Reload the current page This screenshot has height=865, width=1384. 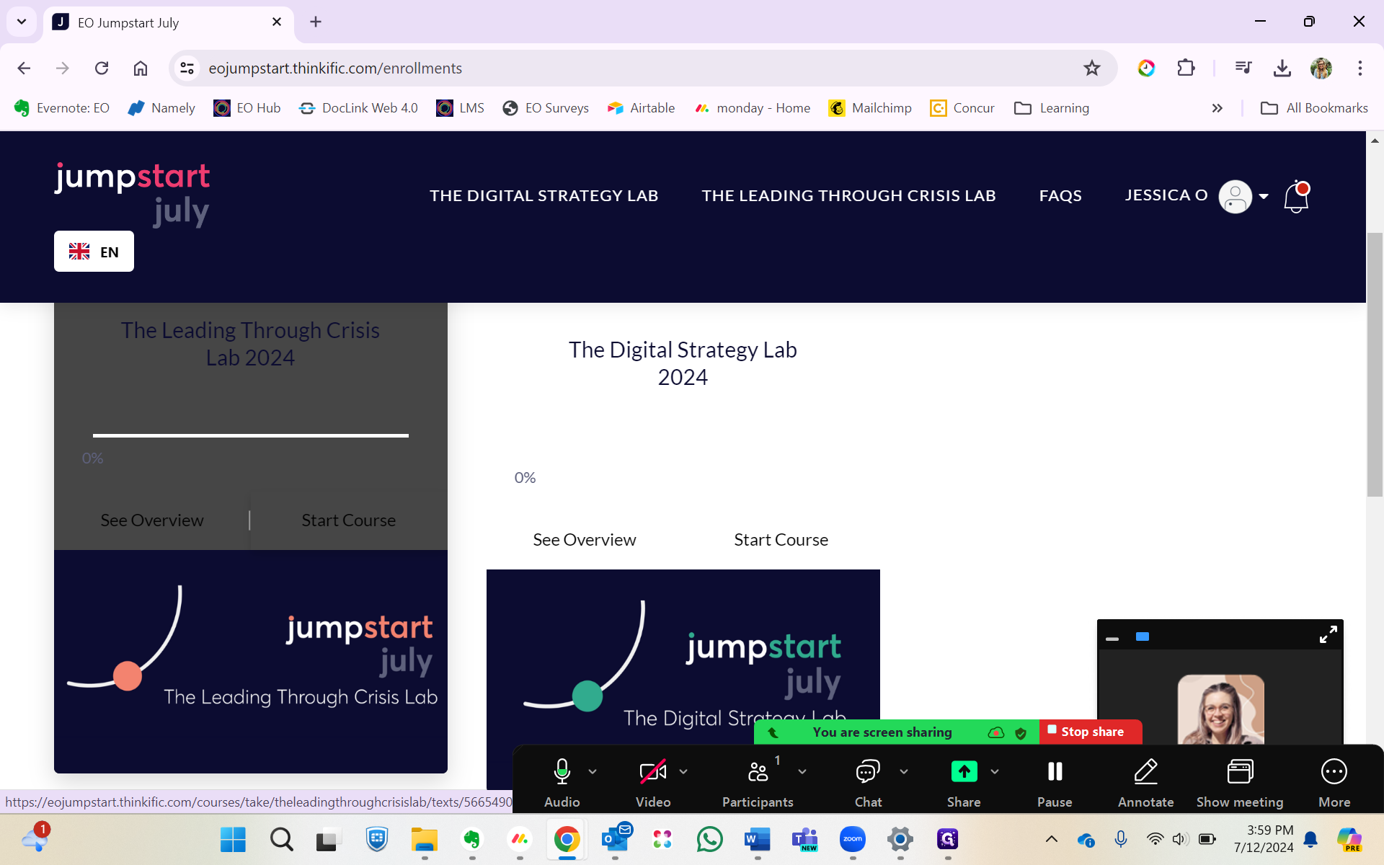click(x=102, y=68)
